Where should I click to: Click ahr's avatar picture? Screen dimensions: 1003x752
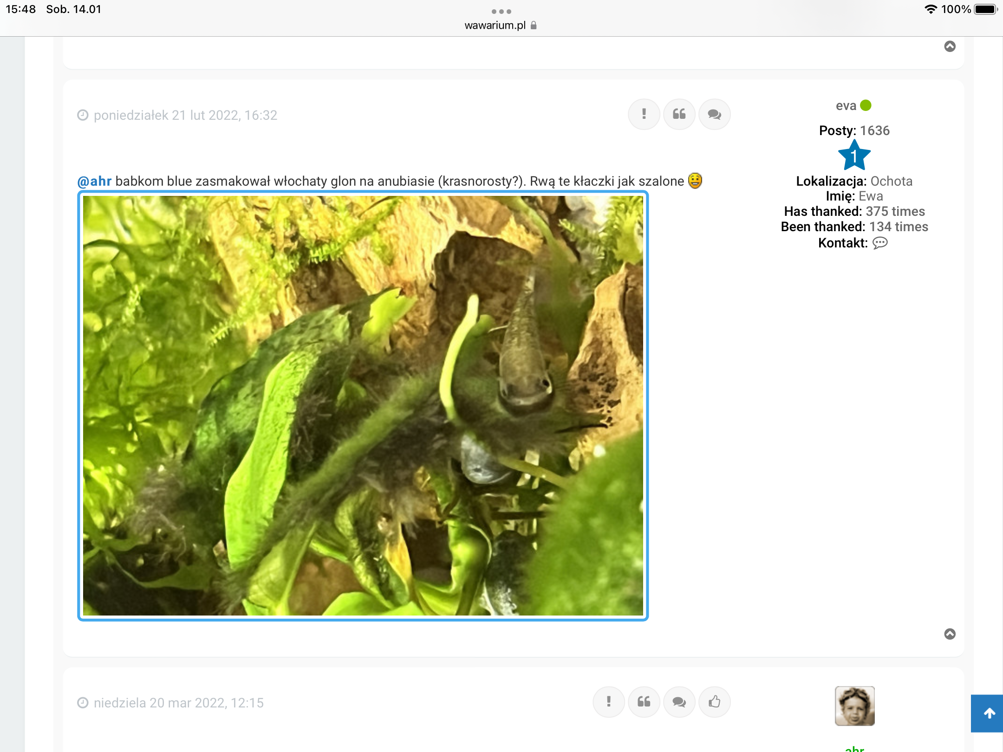[x=854, y=706]
